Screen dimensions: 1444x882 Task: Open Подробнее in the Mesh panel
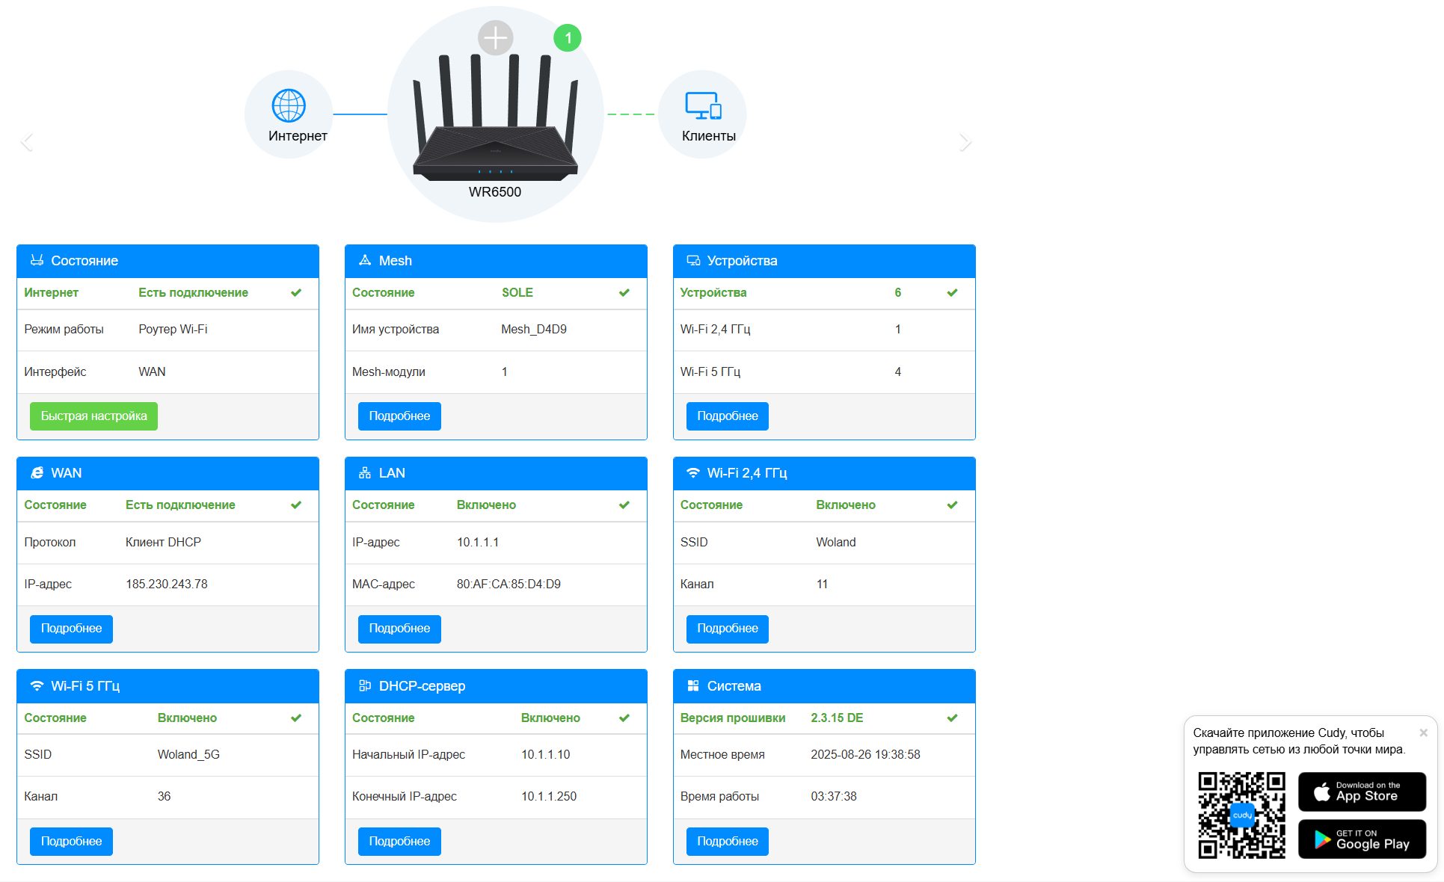[x=399, y=416]
